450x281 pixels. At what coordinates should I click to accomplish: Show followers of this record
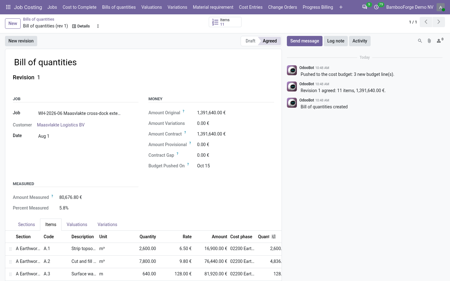click(x=440, y=41)
